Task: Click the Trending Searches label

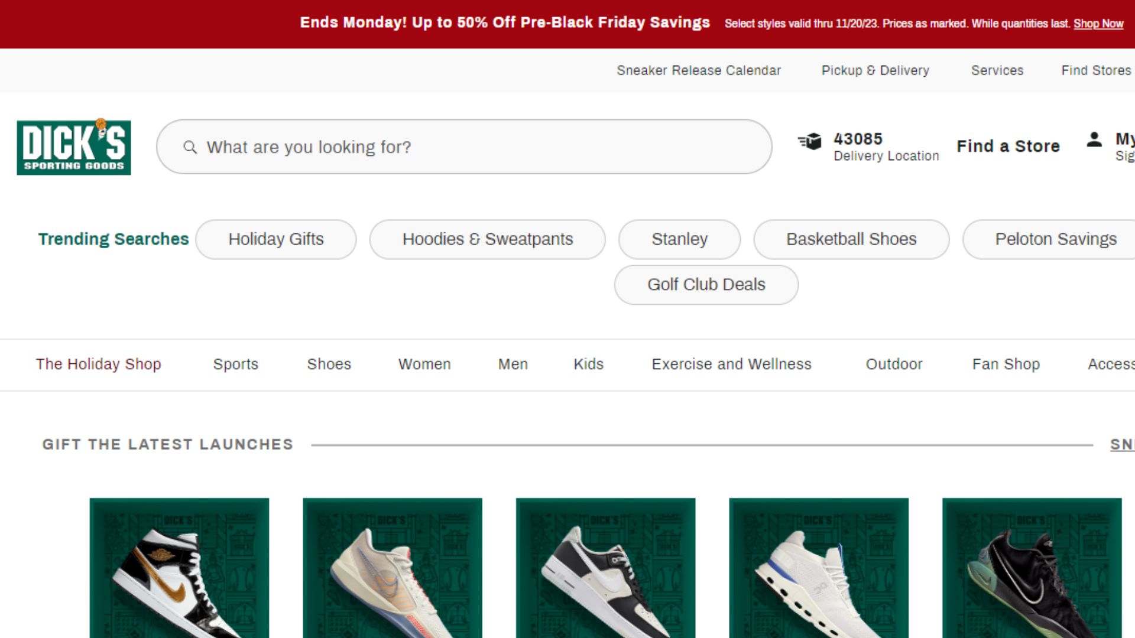Action: click(113, 239)
